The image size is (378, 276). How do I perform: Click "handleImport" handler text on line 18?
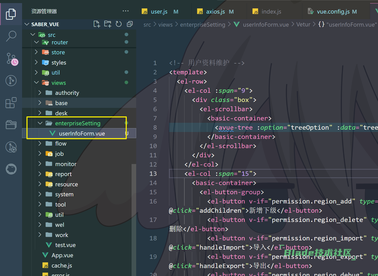point(223,247)
